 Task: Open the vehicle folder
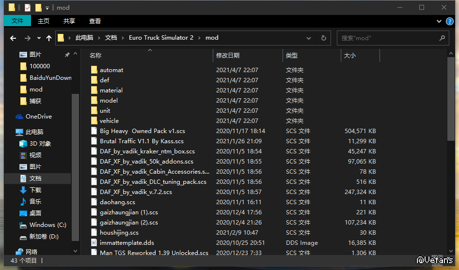coord(109,121)
